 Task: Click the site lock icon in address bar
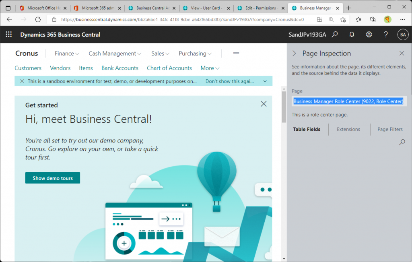coord(54,19)
